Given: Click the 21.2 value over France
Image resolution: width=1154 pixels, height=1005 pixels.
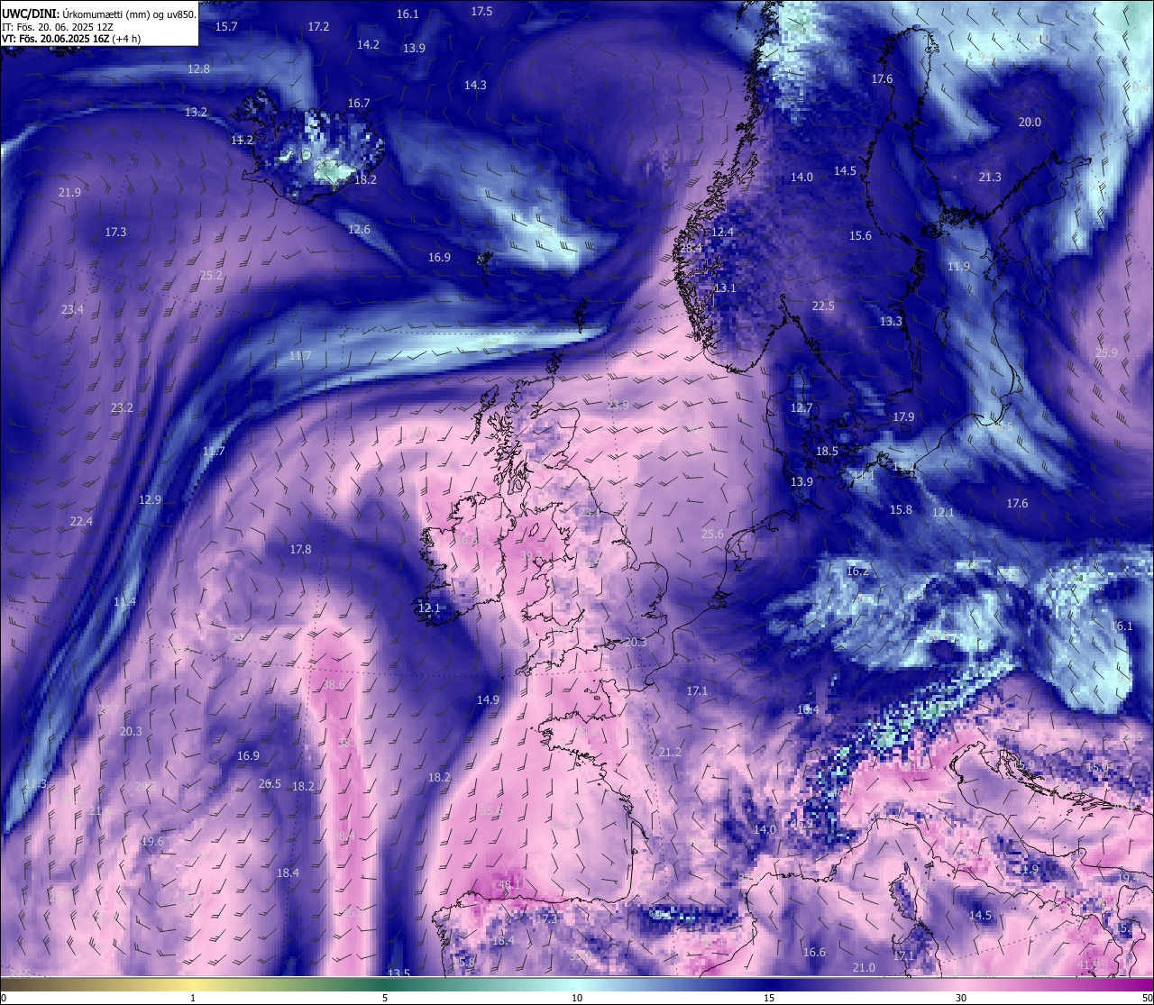Looking at the screenshot, I should pos(670,753).
